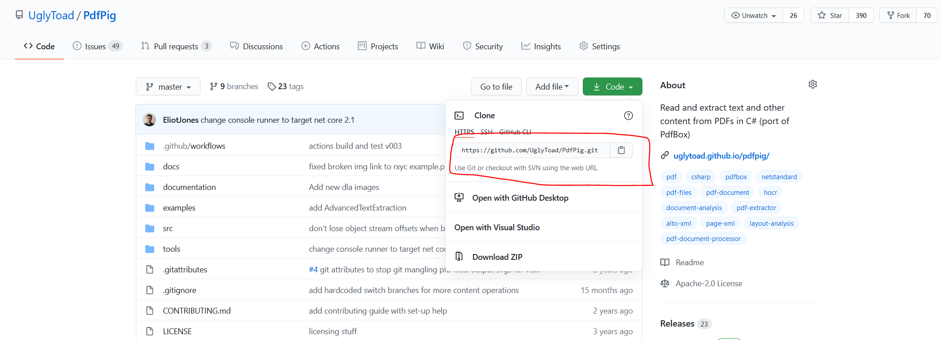941x340 pixels.
Task: Click the examples folder icon
Action: click(x=150, y=208)
